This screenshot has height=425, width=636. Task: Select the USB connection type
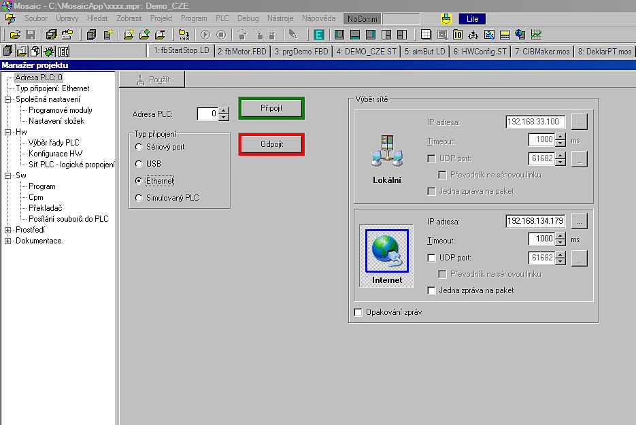[139, 164]
